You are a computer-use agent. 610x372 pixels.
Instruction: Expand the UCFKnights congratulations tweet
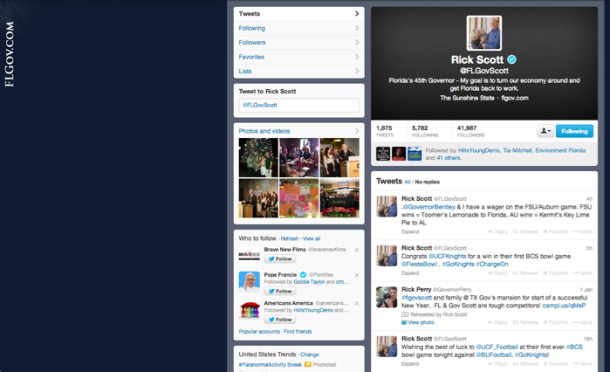410,273
